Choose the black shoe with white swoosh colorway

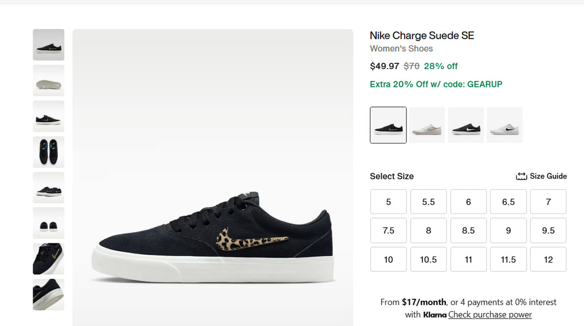click(x=466, y=125)
